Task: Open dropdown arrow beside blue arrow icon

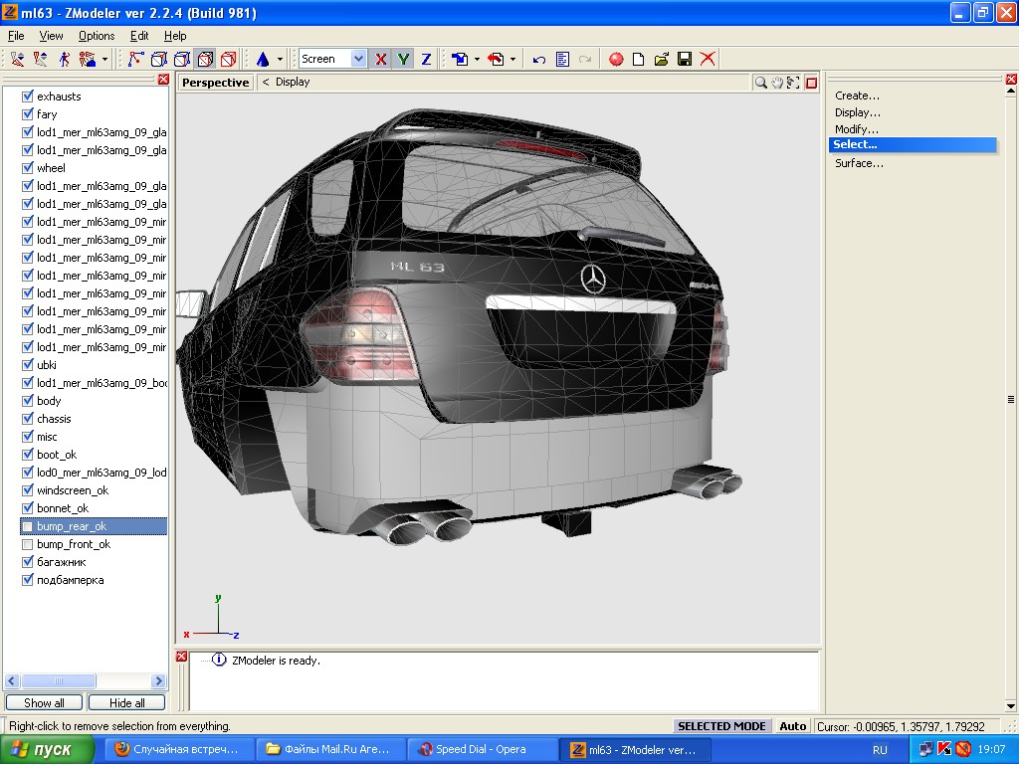Action: 477,59
